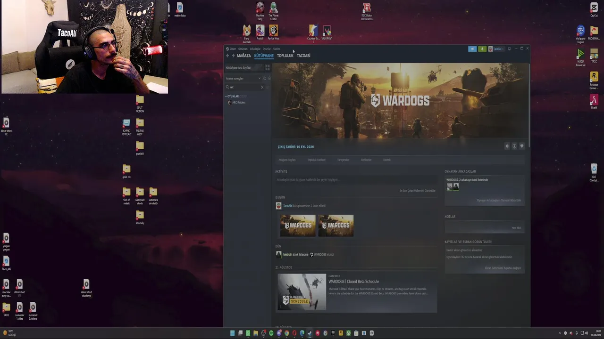Open NVIDIA Broadcast desktop shortcut

coord(580,58)
